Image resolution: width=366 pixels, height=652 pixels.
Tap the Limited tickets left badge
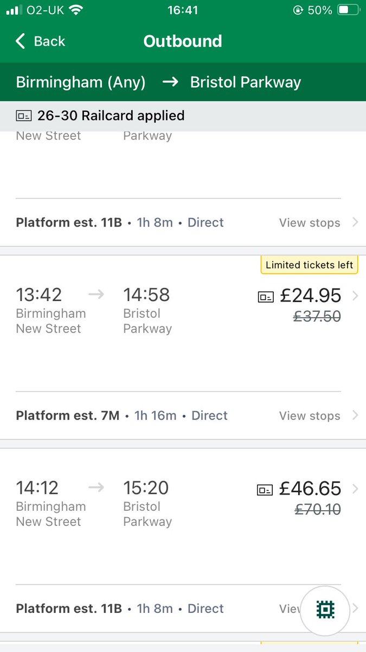point(310,265)
